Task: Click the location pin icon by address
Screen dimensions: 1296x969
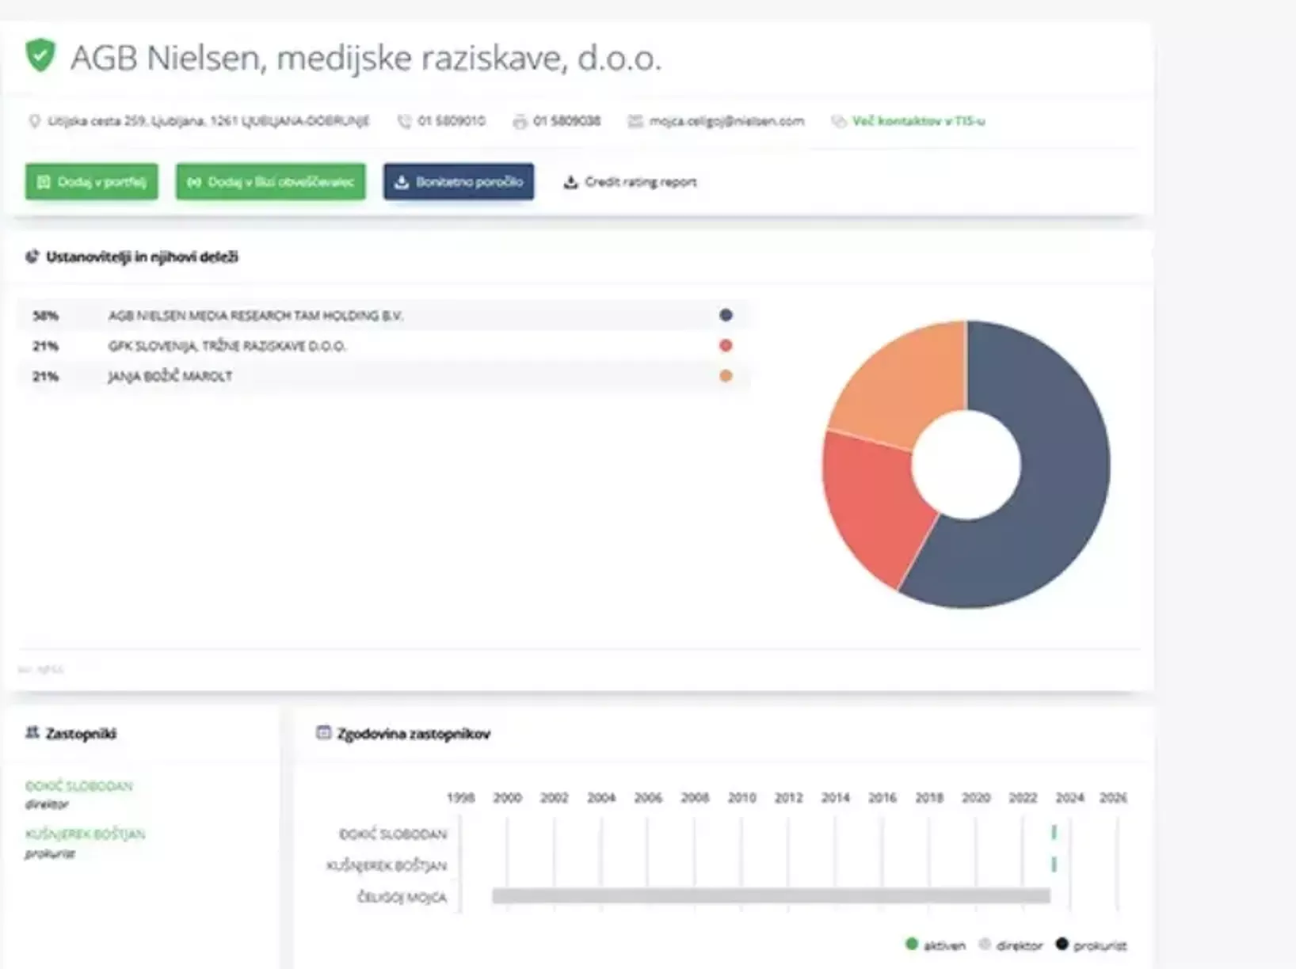Action: point(34,121)
